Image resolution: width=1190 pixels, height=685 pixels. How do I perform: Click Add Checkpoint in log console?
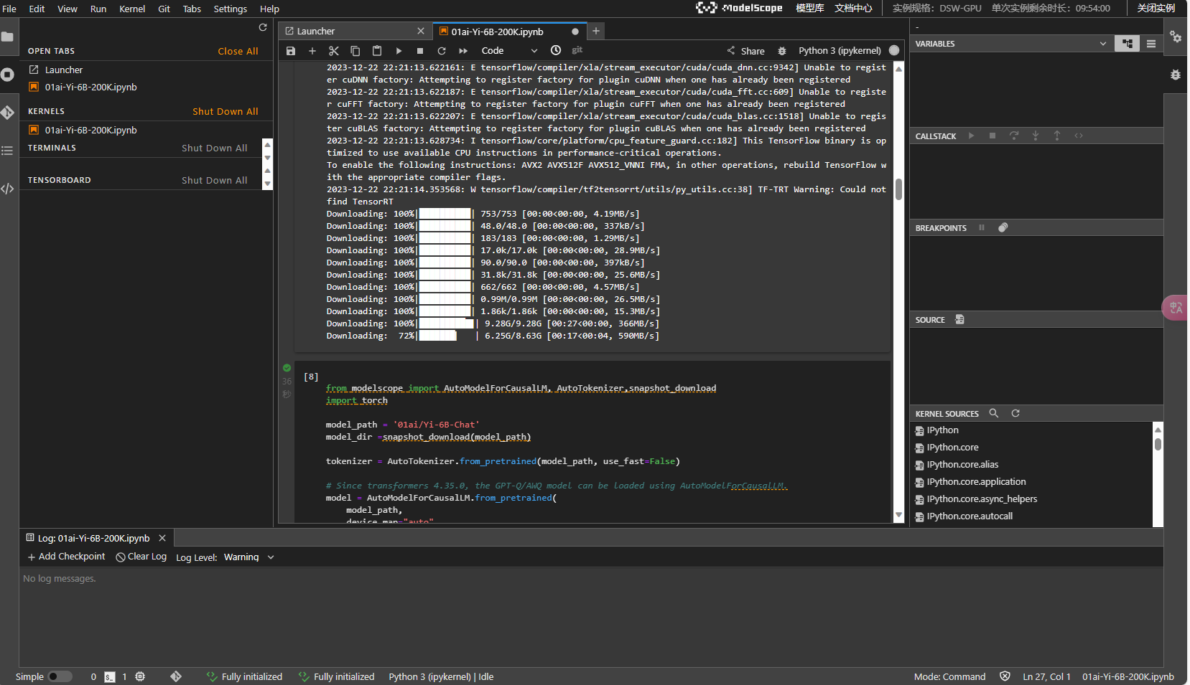click(x=66, y=557)
